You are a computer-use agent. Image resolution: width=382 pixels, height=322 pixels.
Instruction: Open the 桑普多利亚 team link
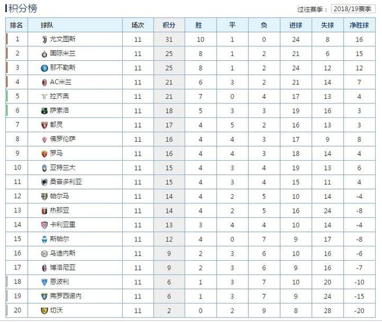(x=66, y=182)
